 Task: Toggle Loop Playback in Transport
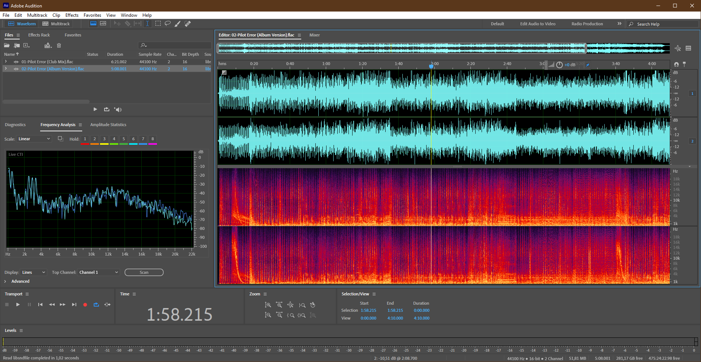96,304
